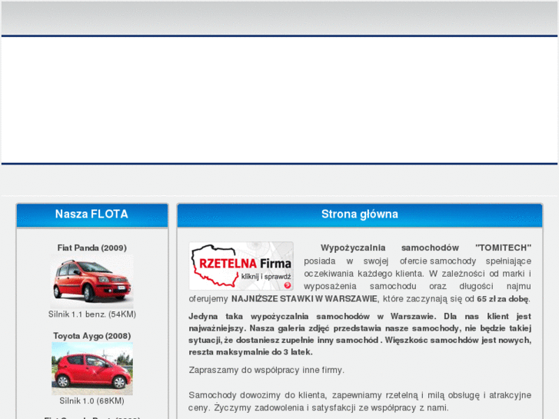Click the heading text Wypożyczalnia samochodów "TOMITECH"
The width and height of the screenshot is (559, 419).
pos(426,248)
